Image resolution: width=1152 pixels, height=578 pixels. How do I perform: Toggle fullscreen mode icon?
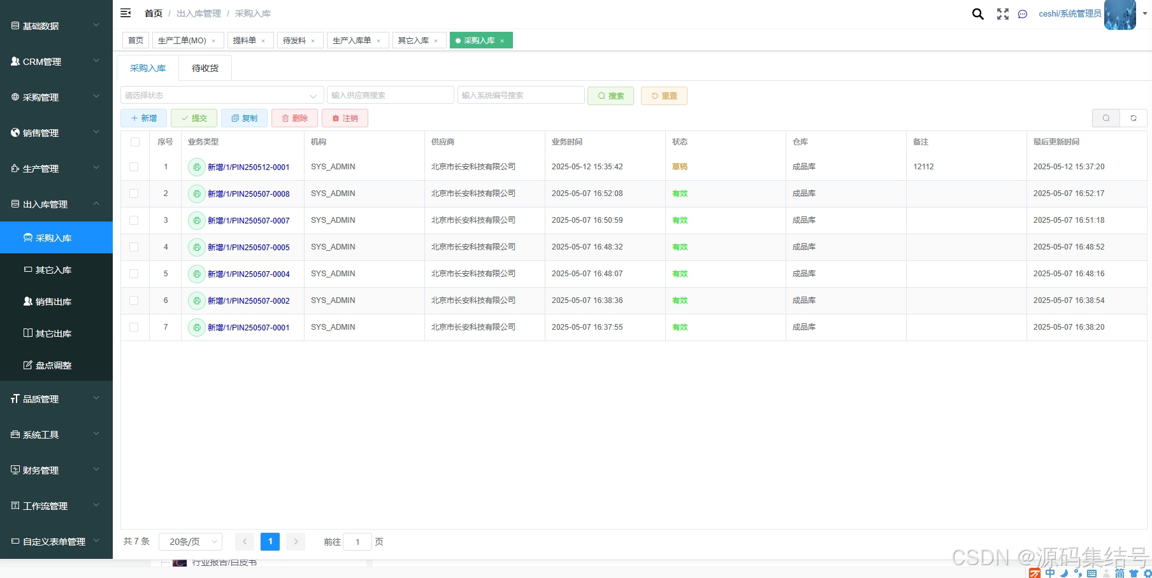[1003, 14]
